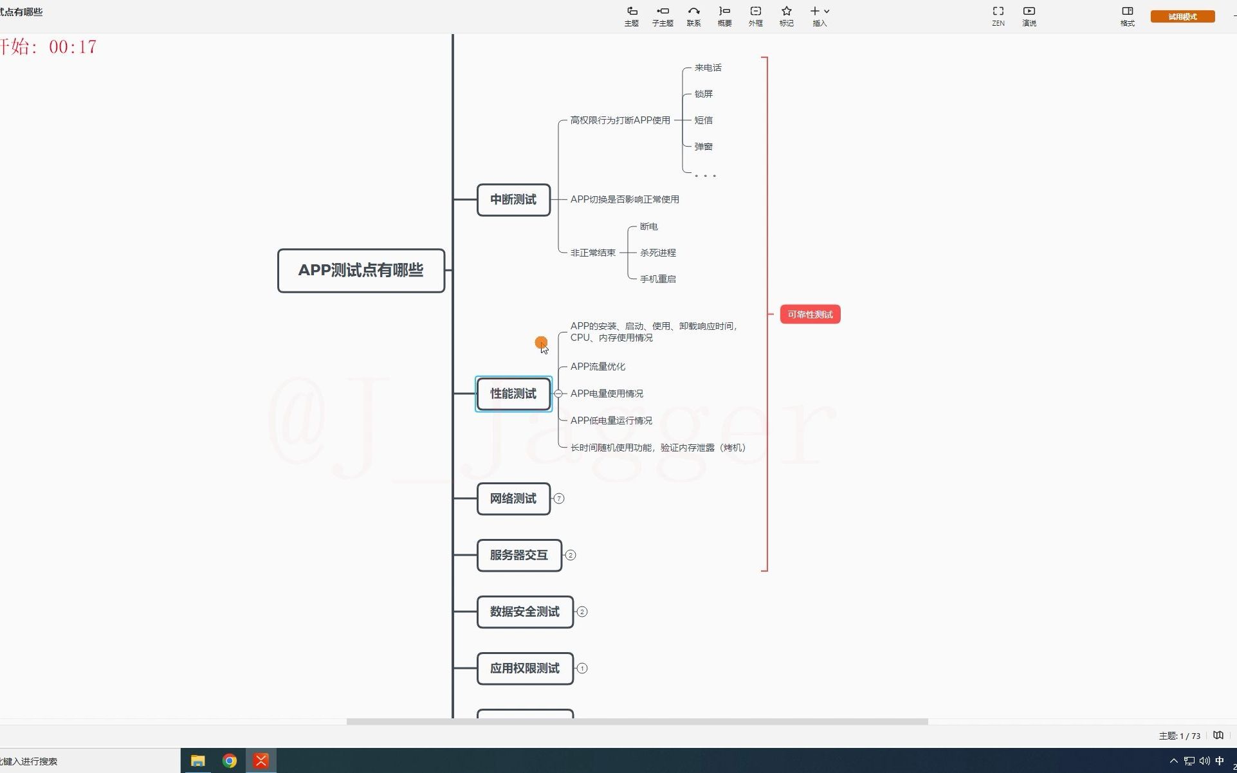Show hidden system tray icons
Viewport: 1237px width, 773px height.
point(1173,761)
